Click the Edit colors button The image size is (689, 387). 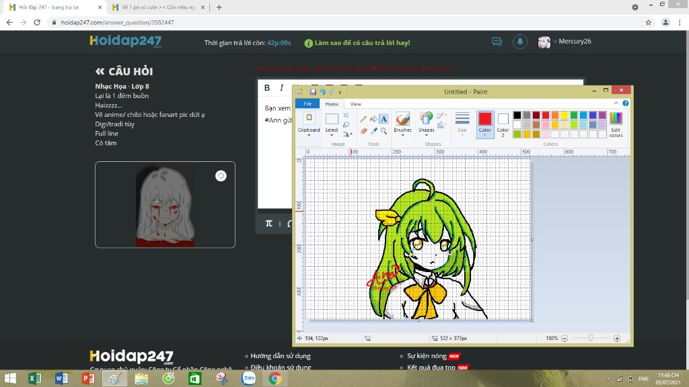point(616,125)
